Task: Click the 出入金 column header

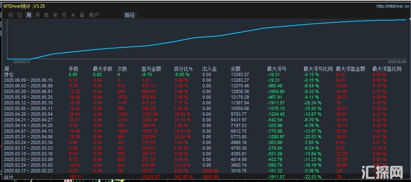Action: coord(209,69)
